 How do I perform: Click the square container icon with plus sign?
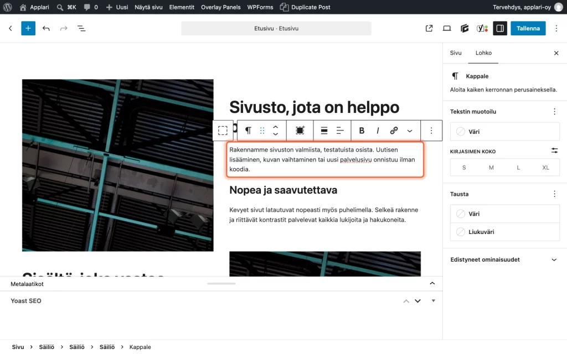pos(300,131)
